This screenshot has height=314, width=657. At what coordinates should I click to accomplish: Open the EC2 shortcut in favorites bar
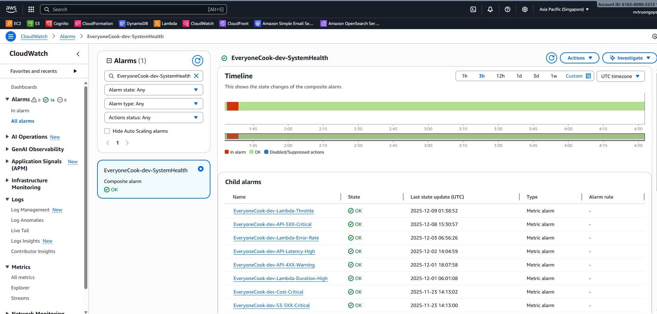pyautogui.click(x=14, y=24)
